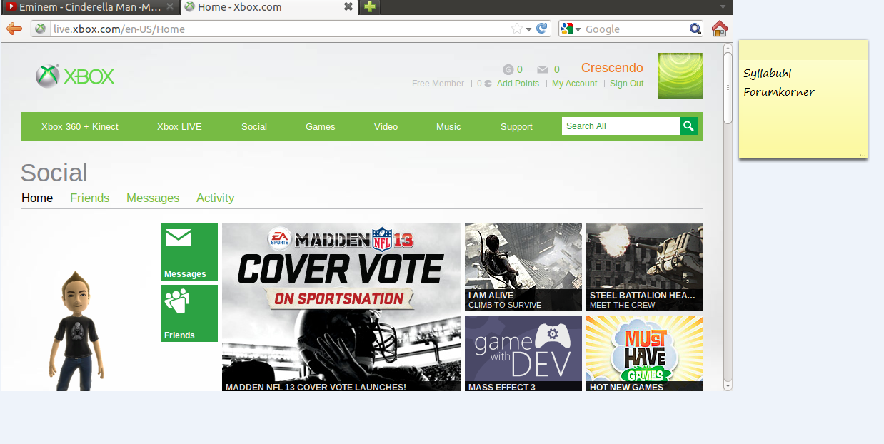Open the Support menu
The image size is (884, 444).
(516, 126)
